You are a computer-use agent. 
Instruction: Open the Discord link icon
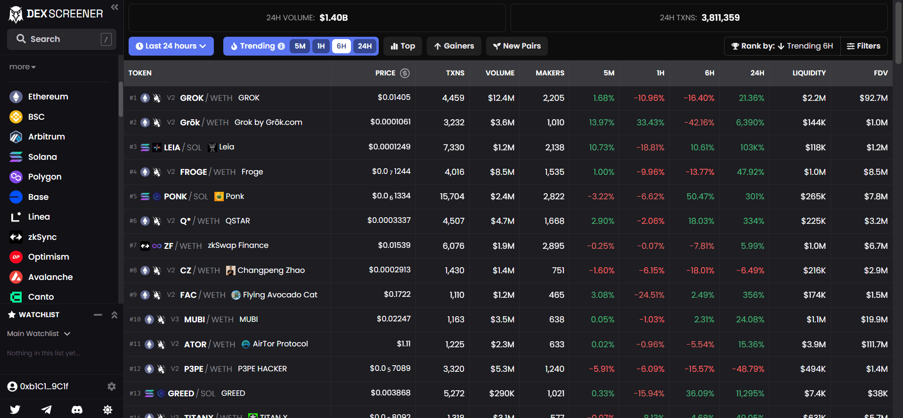77,410
